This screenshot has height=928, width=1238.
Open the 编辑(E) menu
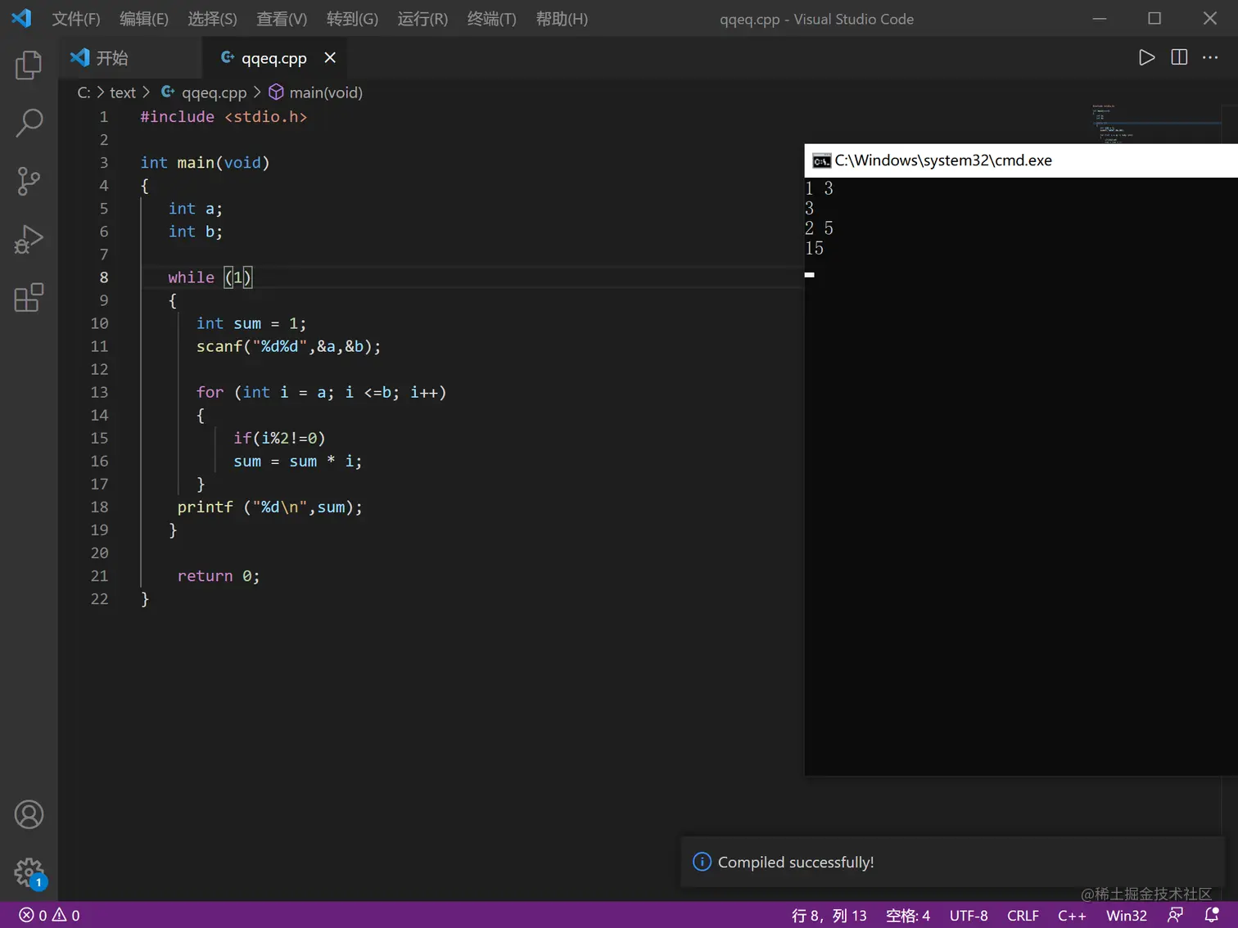[144, 19]
